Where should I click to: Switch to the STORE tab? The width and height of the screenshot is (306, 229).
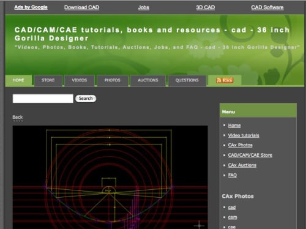(x=48, y=80)
